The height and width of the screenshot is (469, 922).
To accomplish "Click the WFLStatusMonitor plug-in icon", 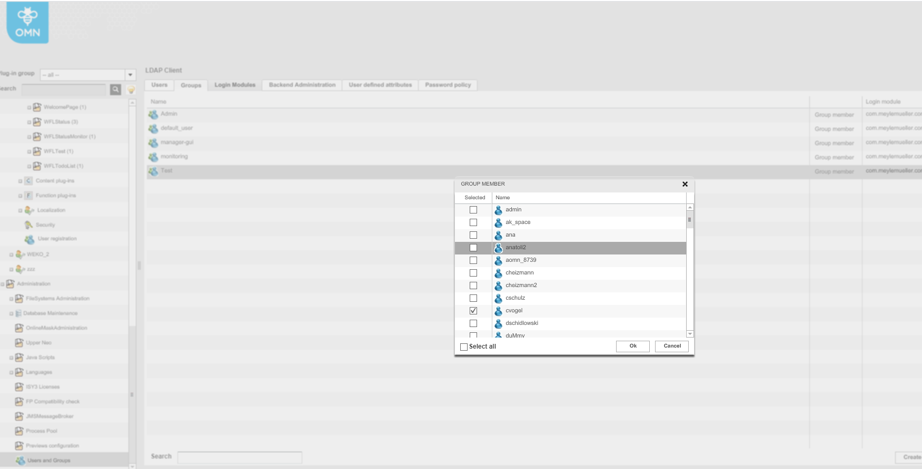I will [x=37, y=137].
